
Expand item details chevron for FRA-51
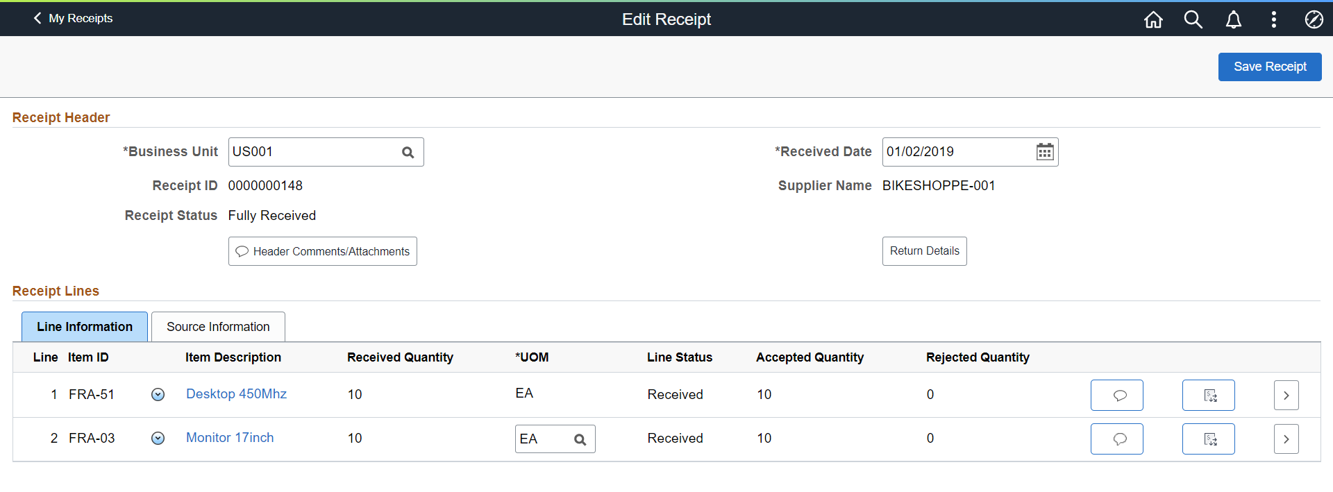click(158, 394)
